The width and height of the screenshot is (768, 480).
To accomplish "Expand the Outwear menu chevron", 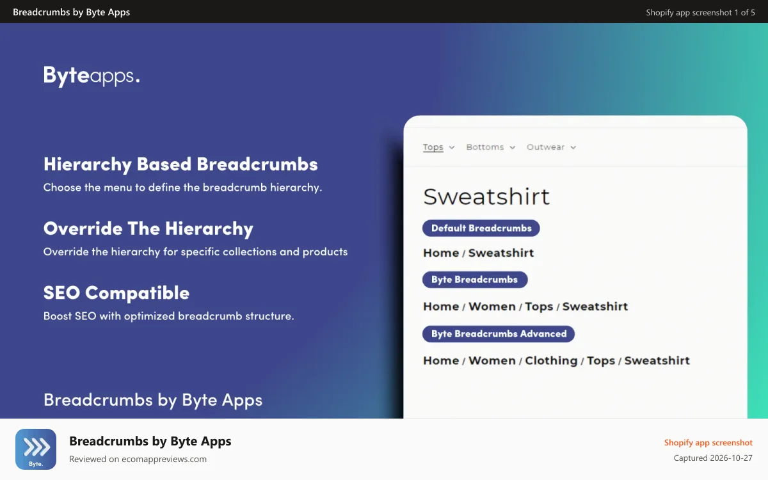I will pyautogui.click(x=573, y=147).
